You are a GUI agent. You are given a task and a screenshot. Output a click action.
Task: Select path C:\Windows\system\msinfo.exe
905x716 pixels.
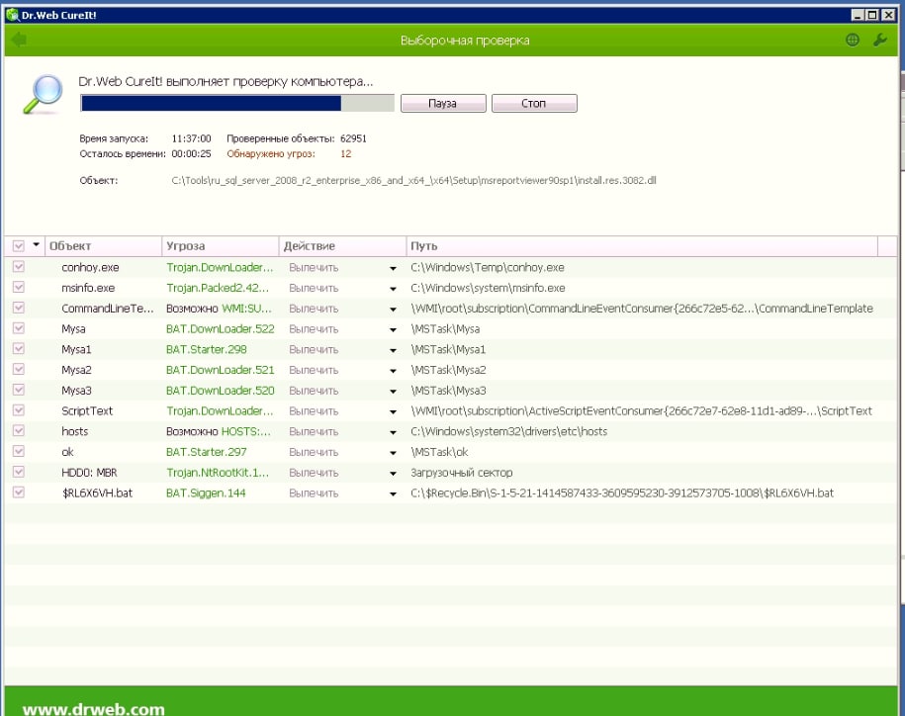point(488,288)
